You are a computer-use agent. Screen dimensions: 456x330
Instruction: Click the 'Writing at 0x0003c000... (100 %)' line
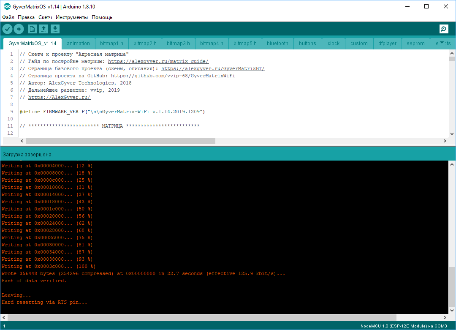pyautogui.click(x=49, y=266)
